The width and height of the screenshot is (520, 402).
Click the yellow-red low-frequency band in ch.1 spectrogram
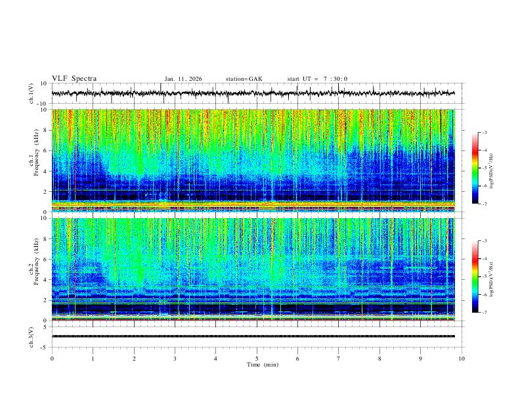tap(253, 206)
